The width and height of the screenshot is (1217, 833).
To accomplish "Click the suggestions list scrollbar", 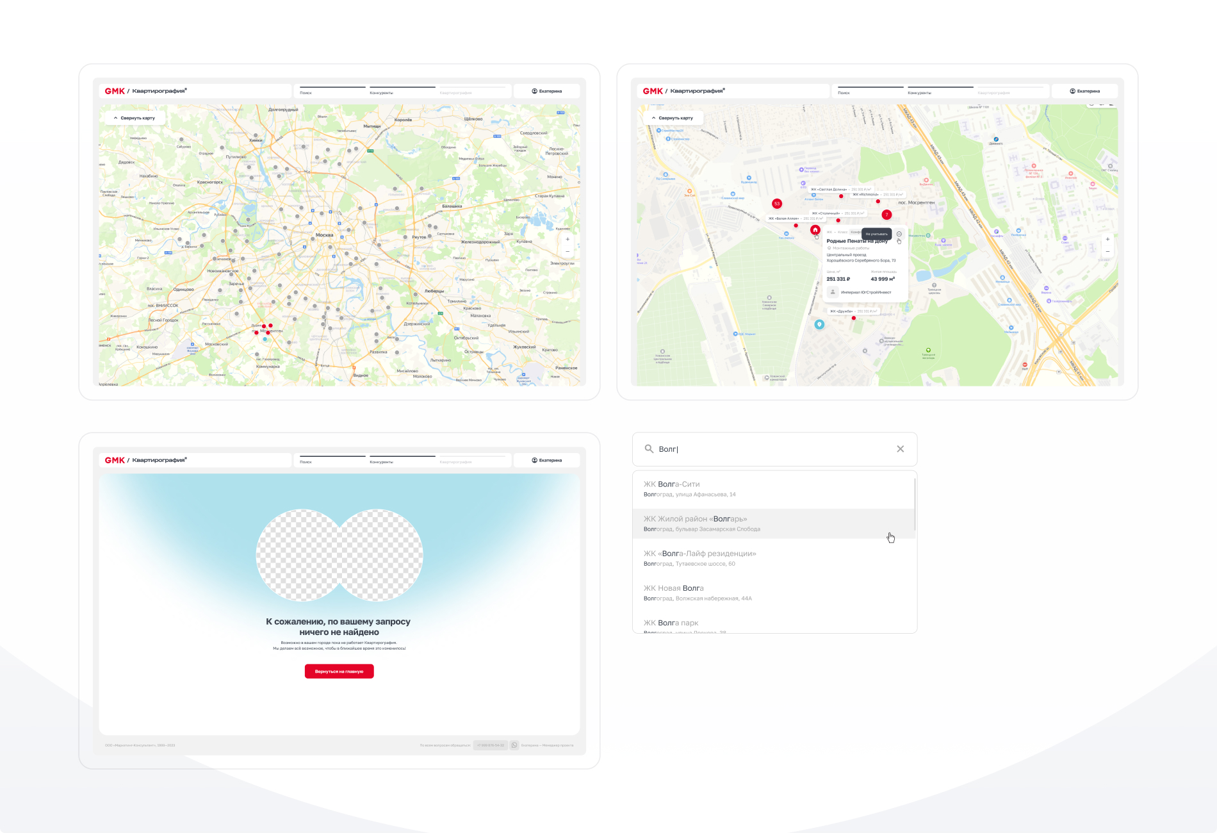I will pyautogui.click(x=914, y=506).
